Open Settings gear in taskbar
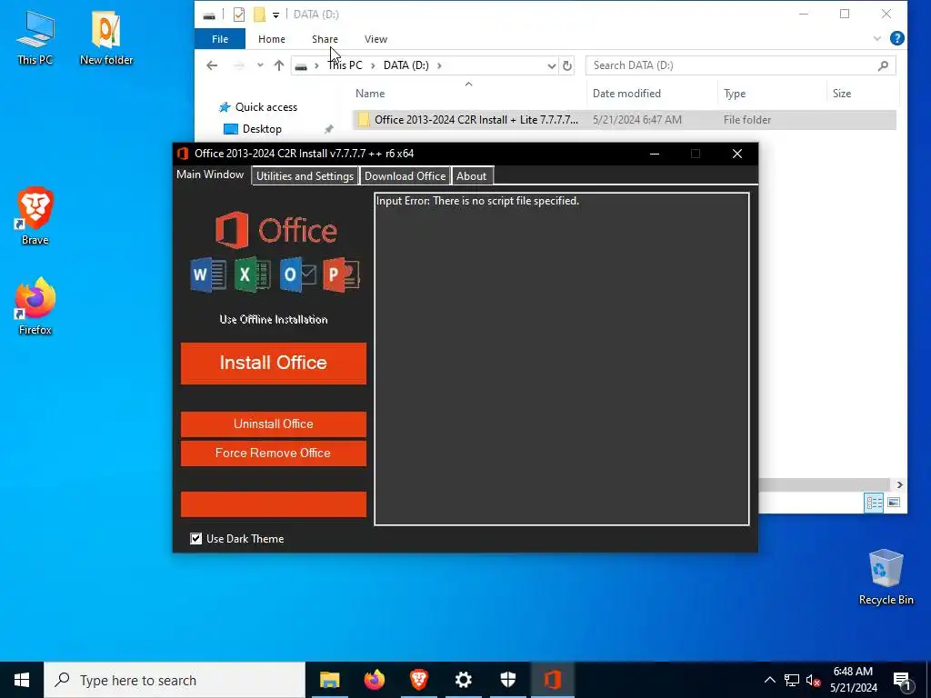Viewport: 931px width, 698px height. click(x=463, y=680)
